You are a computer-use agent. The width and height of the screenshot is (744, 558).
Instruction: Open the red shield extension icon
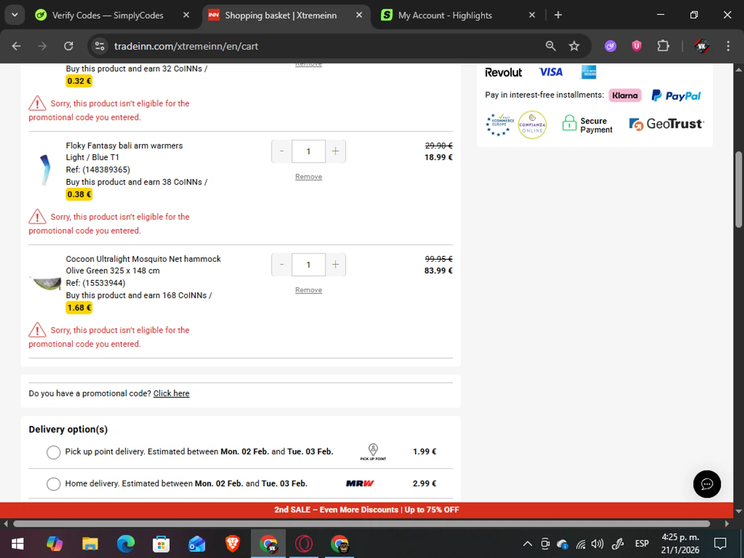(636, 46)
